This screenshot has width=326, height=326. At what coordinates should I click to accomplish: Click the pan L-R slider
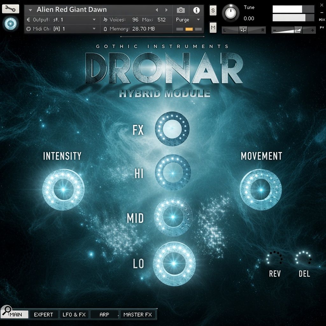[x=244, y=30]
